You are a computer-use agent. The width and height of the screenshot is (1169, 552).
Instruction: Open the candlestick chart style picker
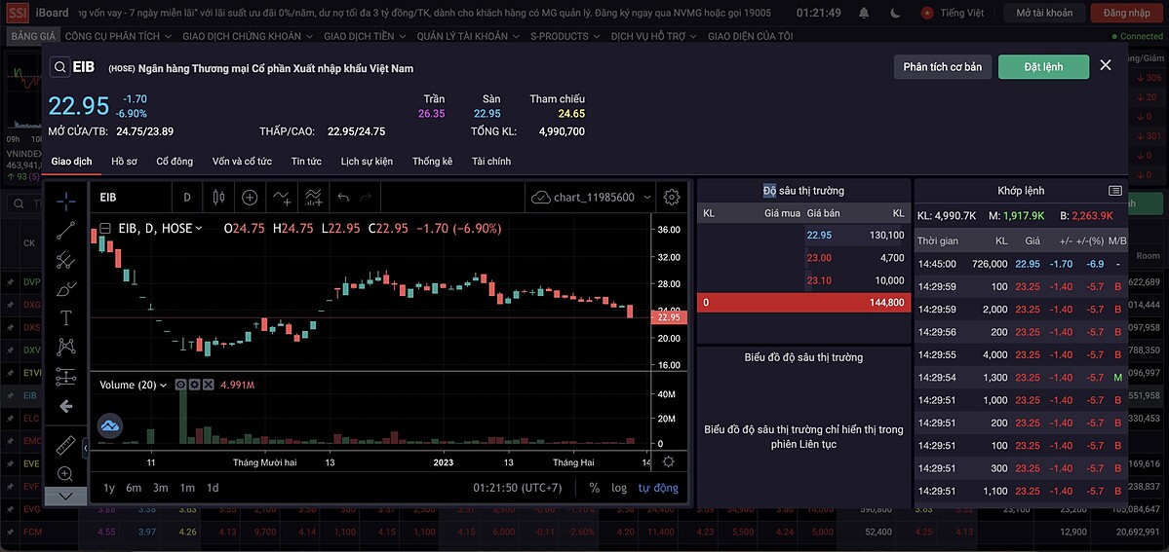click(x=217, y=198)
